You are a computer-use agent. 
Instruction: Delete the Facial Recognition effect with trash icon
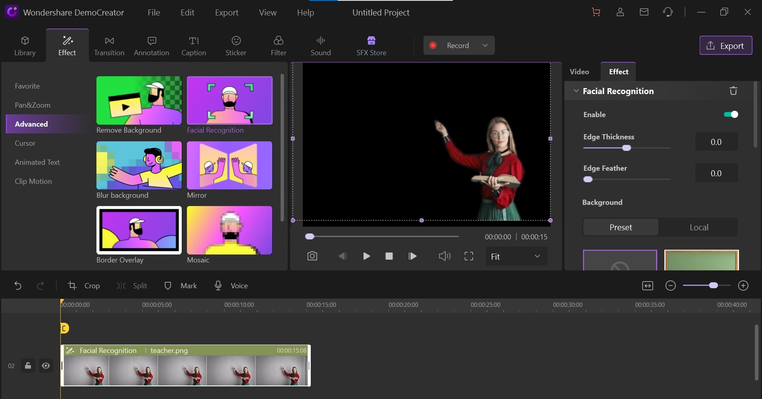(x=733, y=91)
